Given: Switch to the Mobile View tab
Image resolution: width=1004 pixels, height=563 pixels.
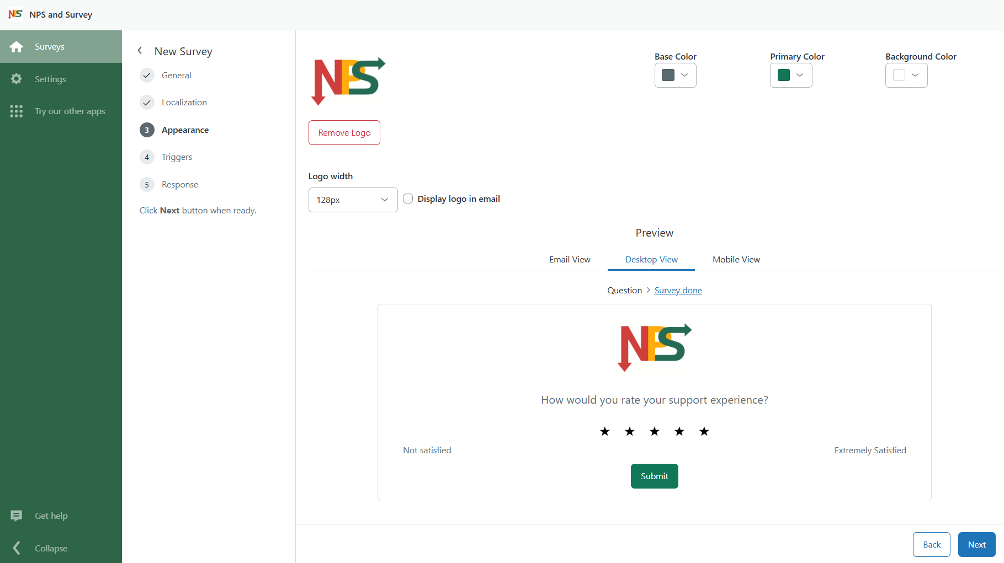Looking at the screenshot, I should coord(736,260).
